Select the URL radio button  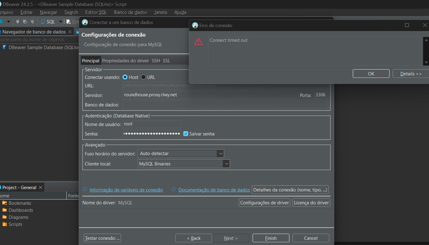point(143,77)
